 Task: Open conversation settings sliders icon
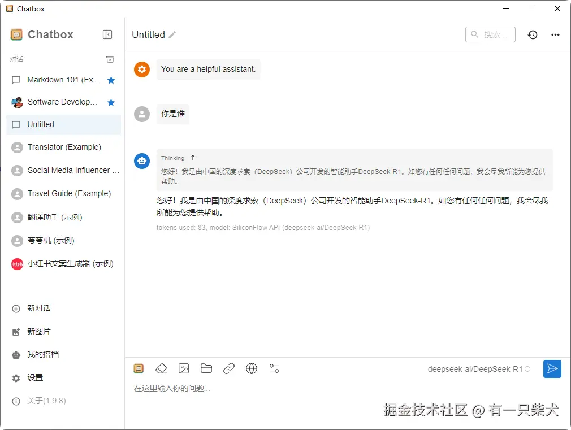pyautogui.click(x=274, y=368)
